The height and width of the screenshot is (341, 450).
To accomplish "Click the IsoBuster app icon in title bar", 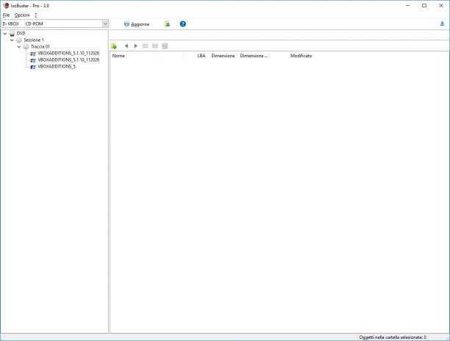I will pyautogui.click(x=6, y=5).
